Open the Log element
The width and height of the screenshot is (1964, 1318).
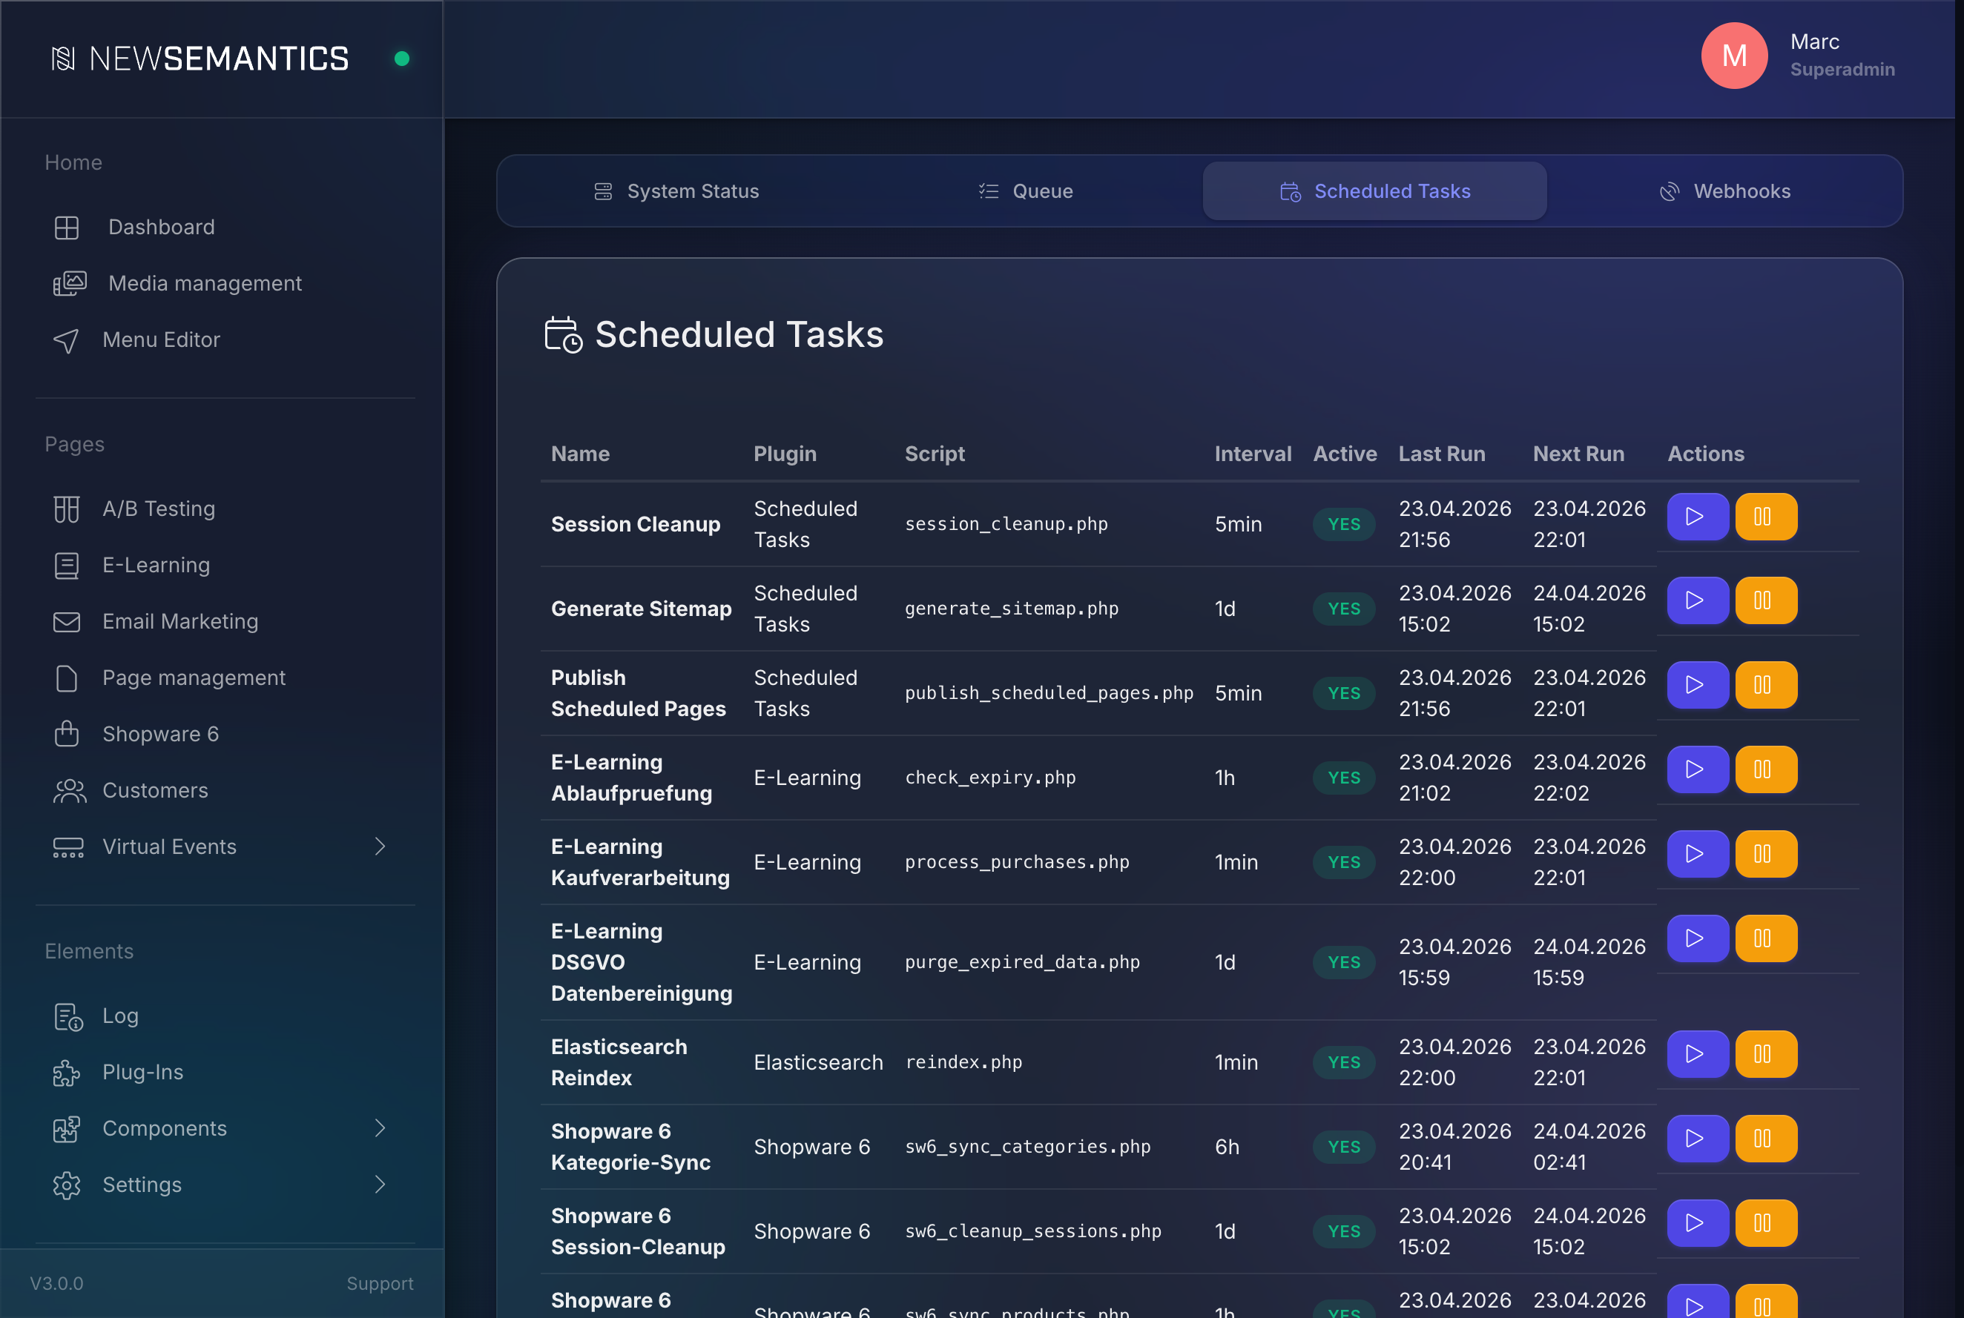coord(96,1016)
